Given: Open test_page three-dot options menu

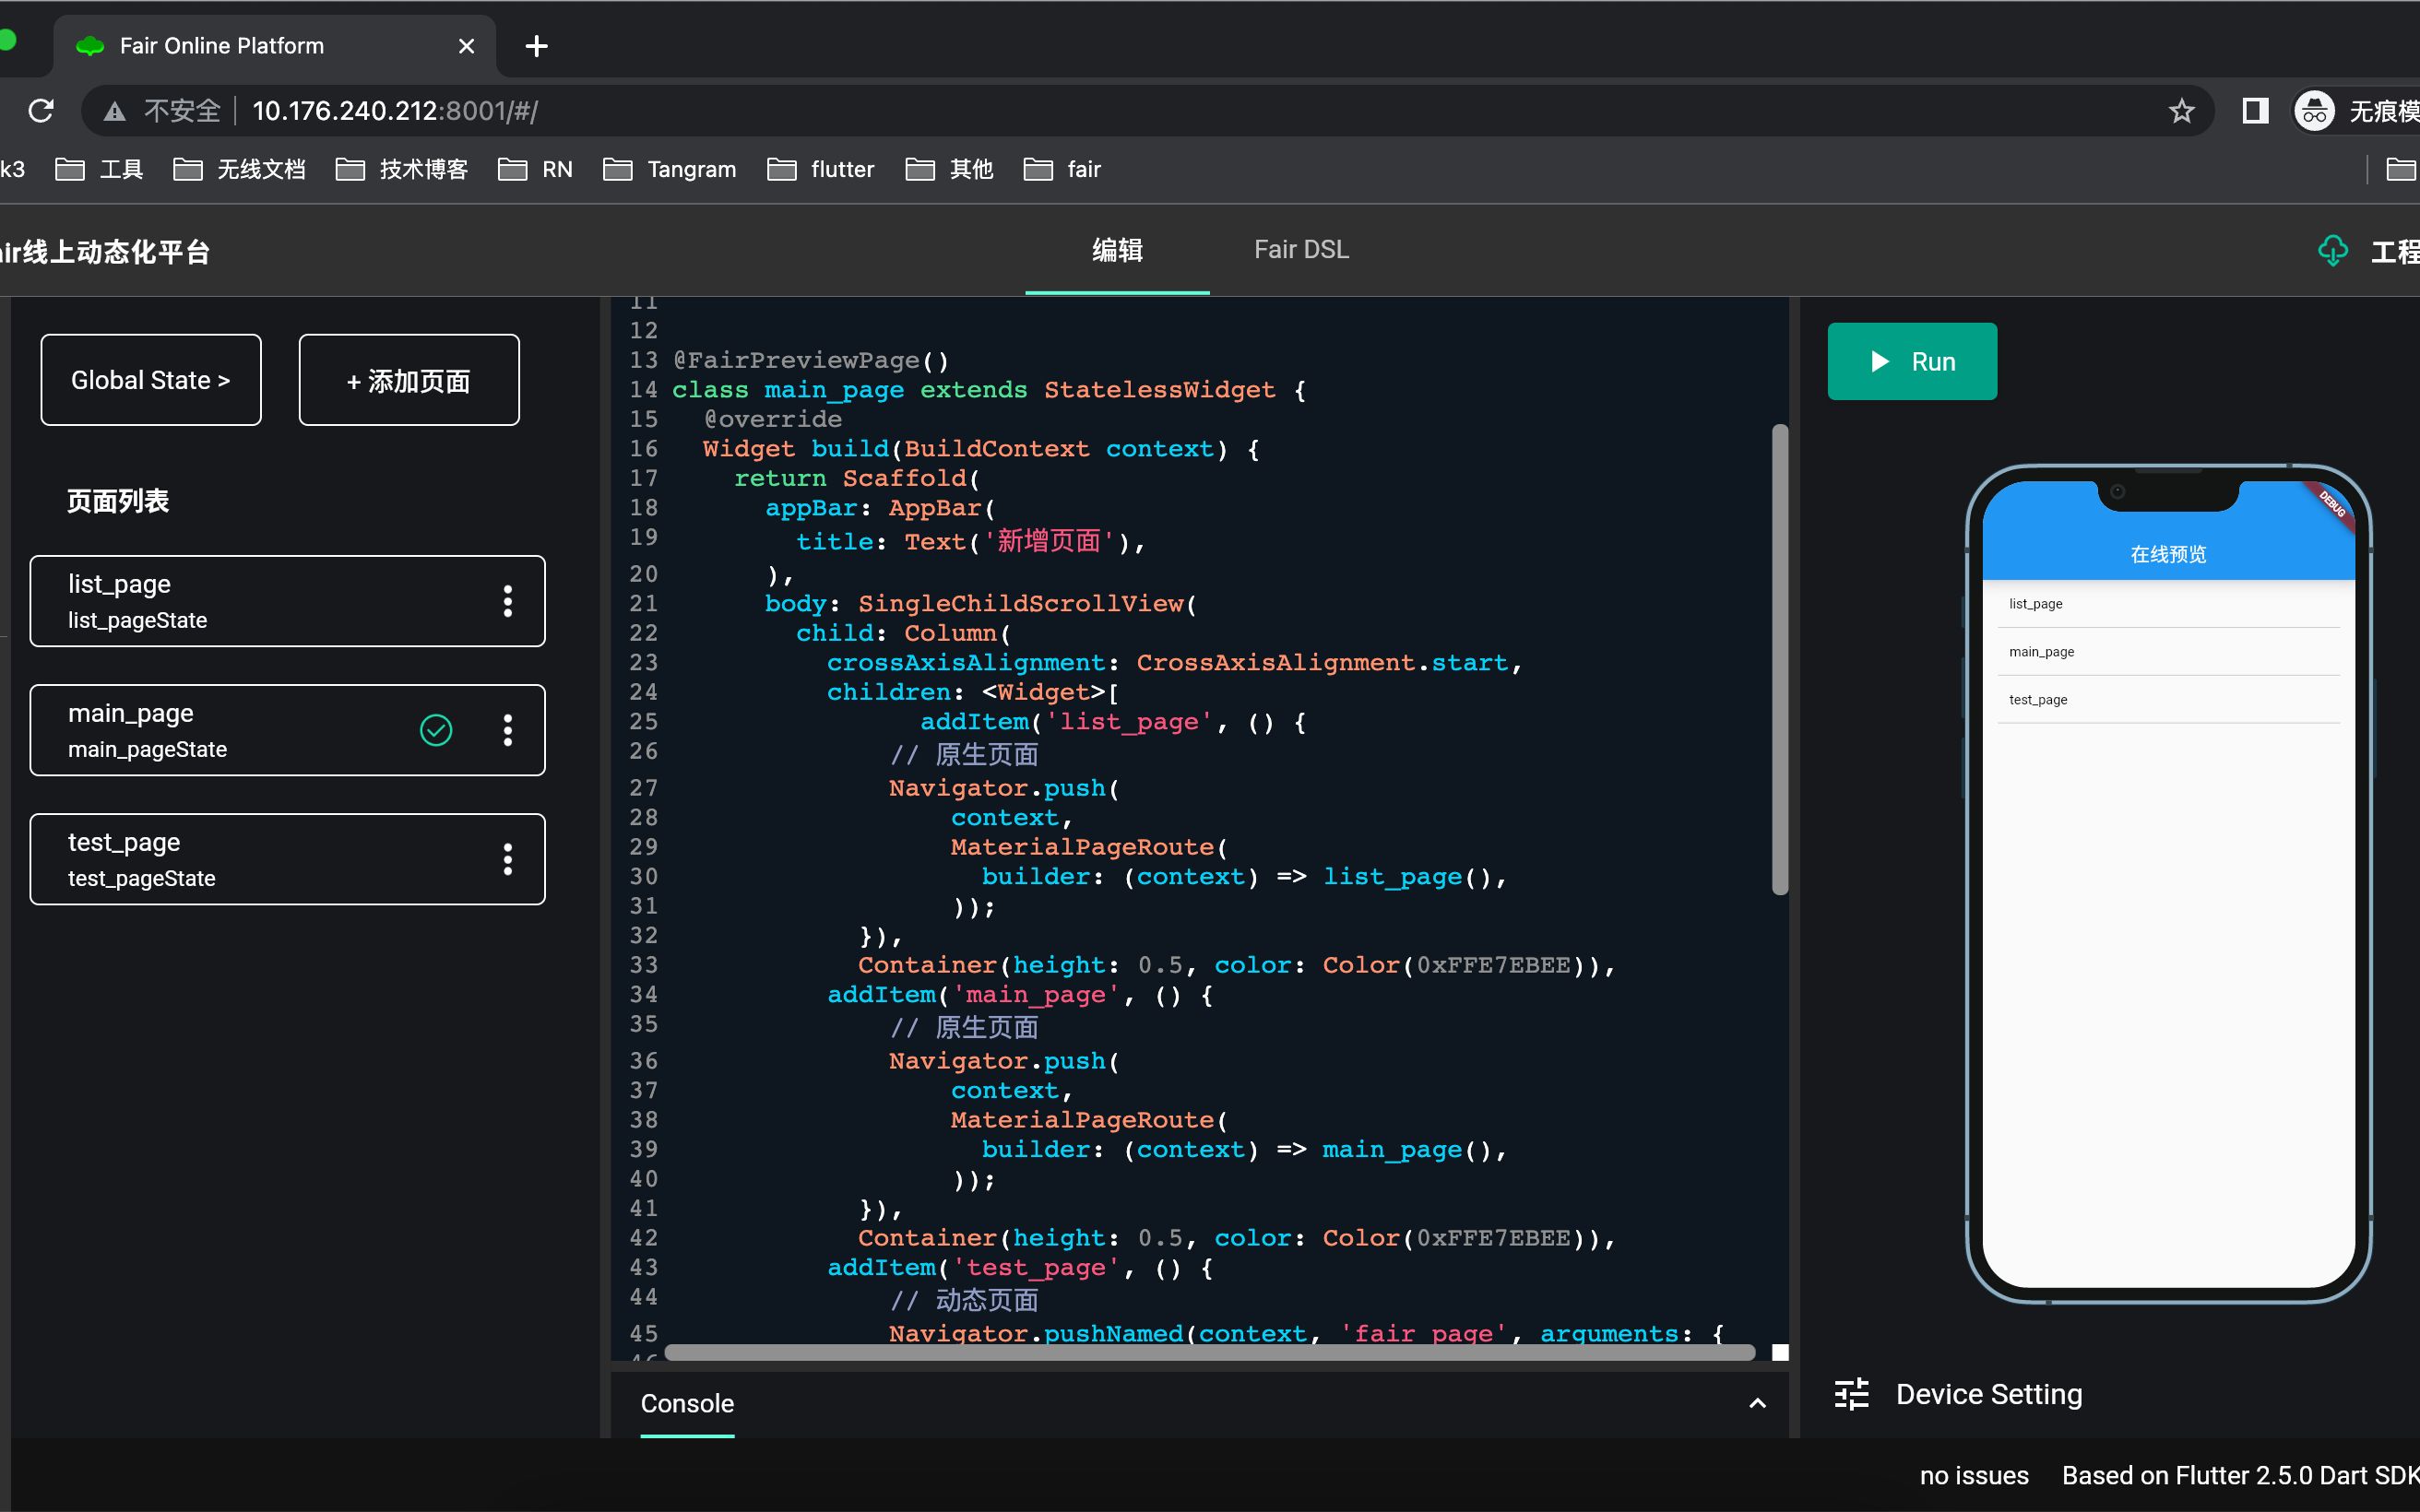Looking at the screenshot, I should (508, 859).
